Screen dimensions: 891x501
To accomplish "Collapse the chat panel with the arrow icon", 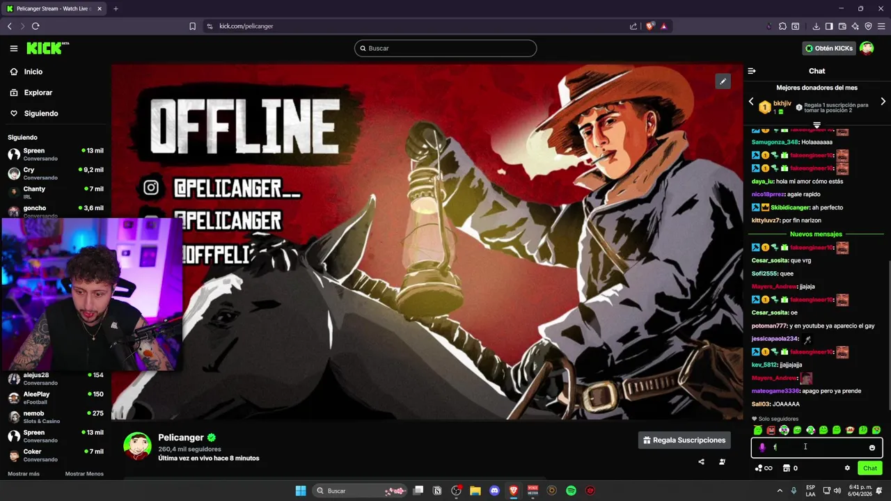I will (752, 71).
